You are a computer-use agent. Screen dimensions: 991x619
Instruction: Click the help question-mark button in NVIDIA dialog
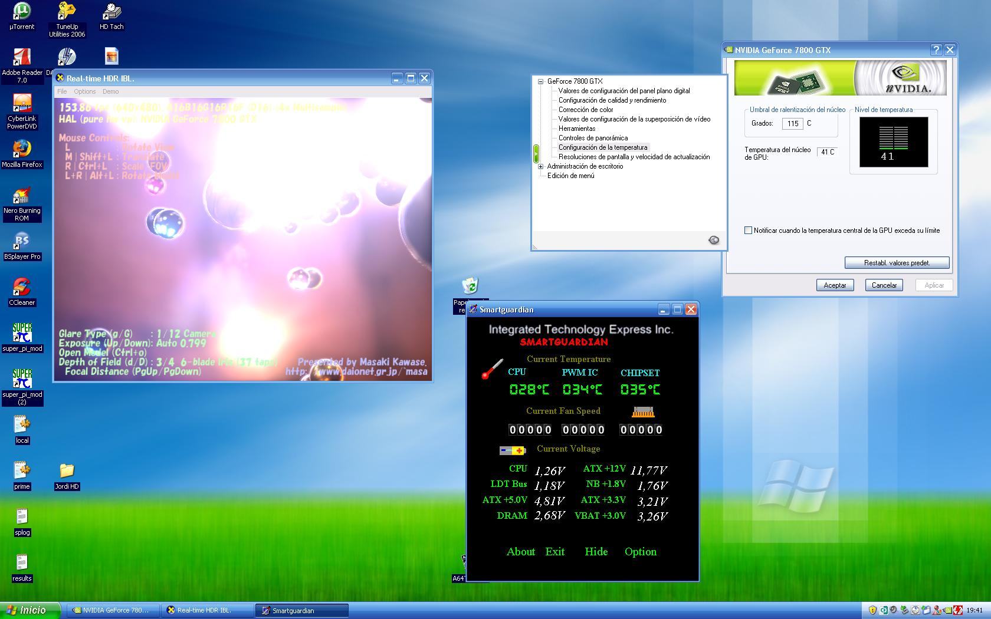(936, 50)
